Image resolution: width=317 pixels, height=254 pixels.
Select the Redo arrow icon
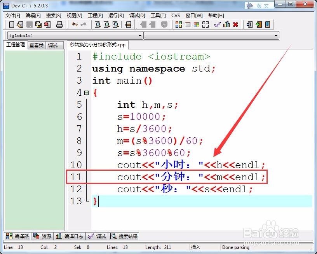pyautogui.click(x=82, y=25)
